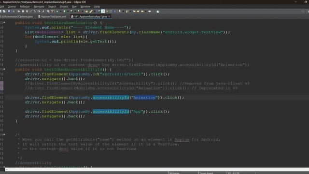
Task: Open the Back history dropdown arrow
Action: coord(146,11)
